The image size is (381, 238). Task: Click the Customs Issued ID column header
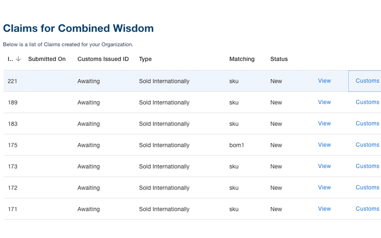pyautogui.click(x=103, y=59)
